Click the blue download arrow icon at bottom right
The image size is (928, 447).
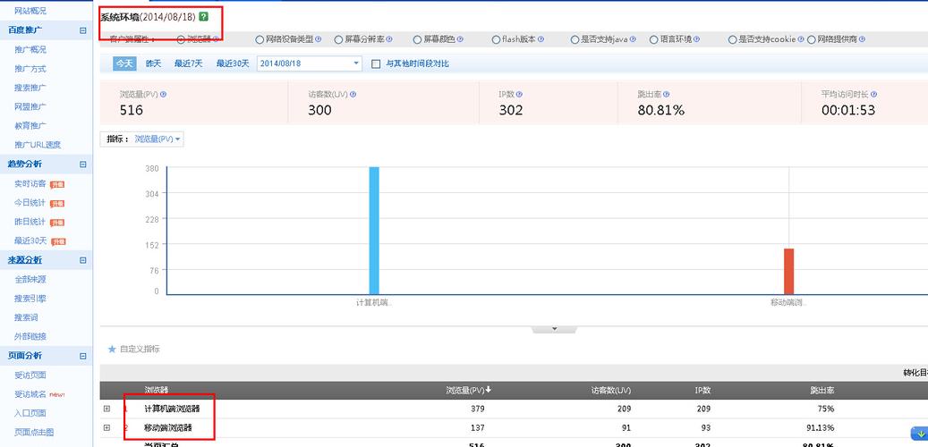click(919, 434)
